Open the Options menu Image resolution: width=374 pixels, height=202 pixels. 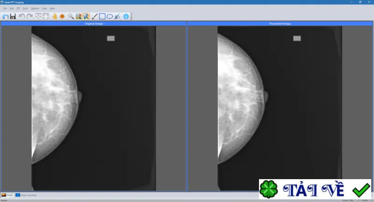tap(35, 8)
